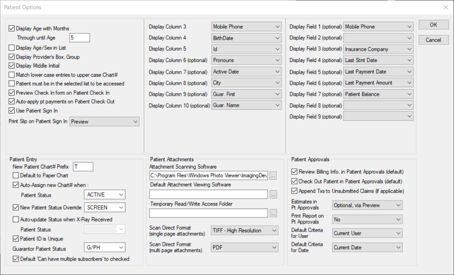The image size is (454, 275).
Task: Toggle Append Txs to Unsubmitted Claims
Action: [x=295, y=190]
